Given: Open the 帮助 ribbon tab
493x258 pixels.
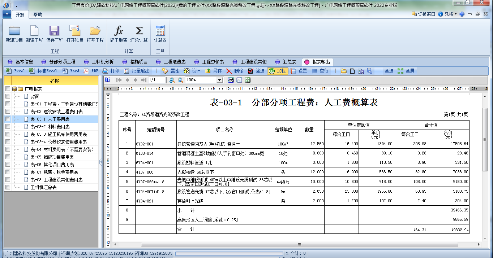Looking at the screenshot, I should (38, 14).
